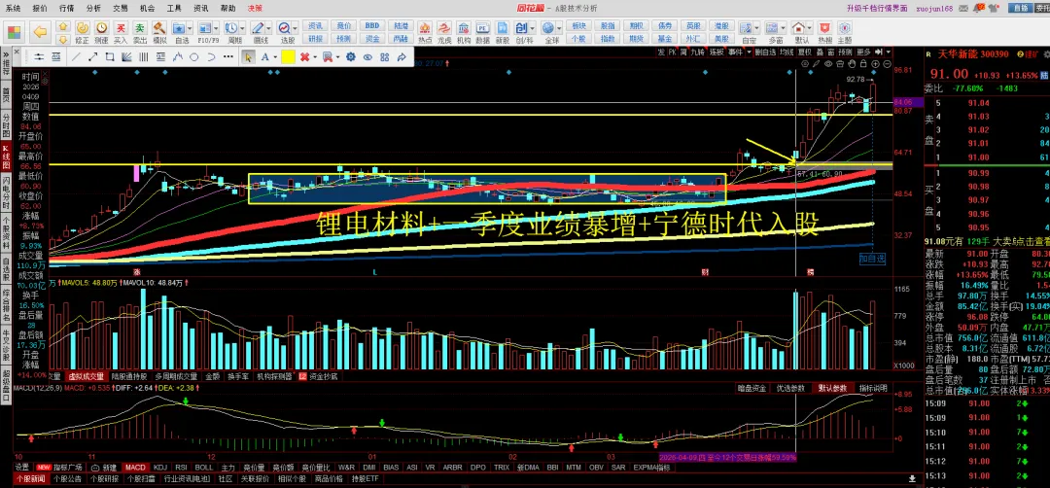Open the 数据 data PE icon
The width and height of the screenshot is (1050, 488).
[x=483, y=32]
